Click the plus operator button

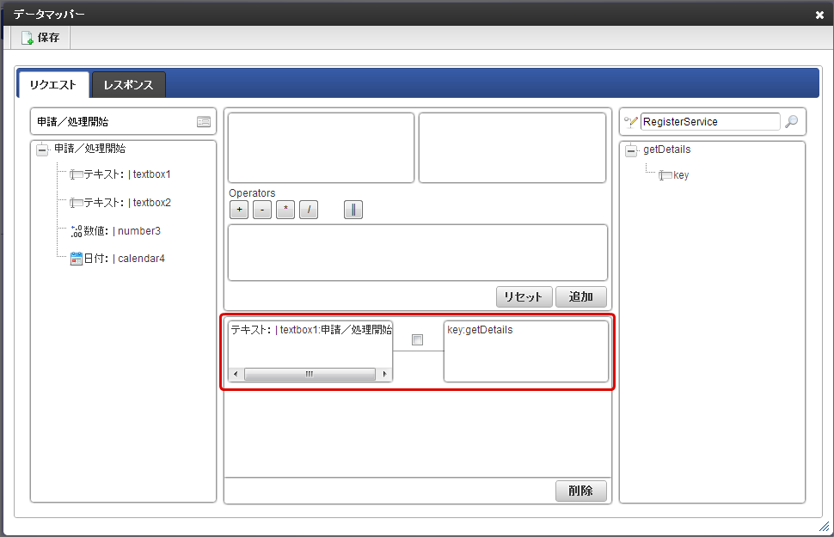[x=239, y=210]
